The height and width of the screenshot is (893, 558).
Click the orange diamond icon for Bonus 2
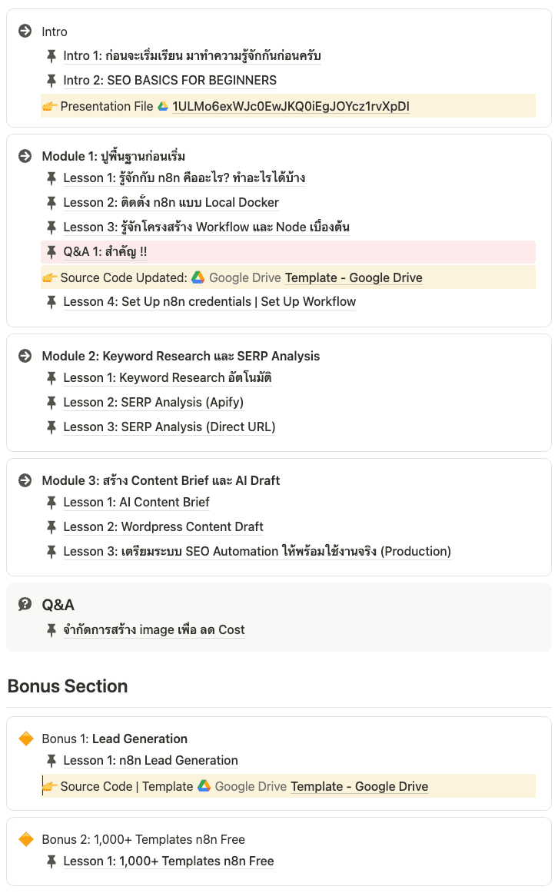pyautogui.click(x=25, y=839)
